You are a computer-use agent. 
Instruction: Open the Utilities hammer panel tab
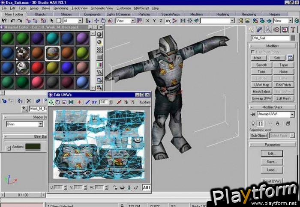[x=293, y=30]
